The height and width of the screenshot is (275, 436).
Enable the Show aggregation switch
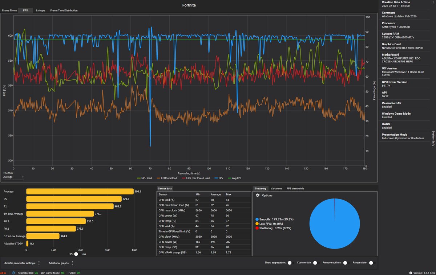[x=290, y=263]
